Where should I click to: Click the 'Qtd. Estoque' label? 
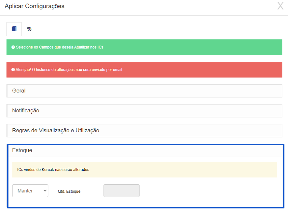[x=69, y=191]
